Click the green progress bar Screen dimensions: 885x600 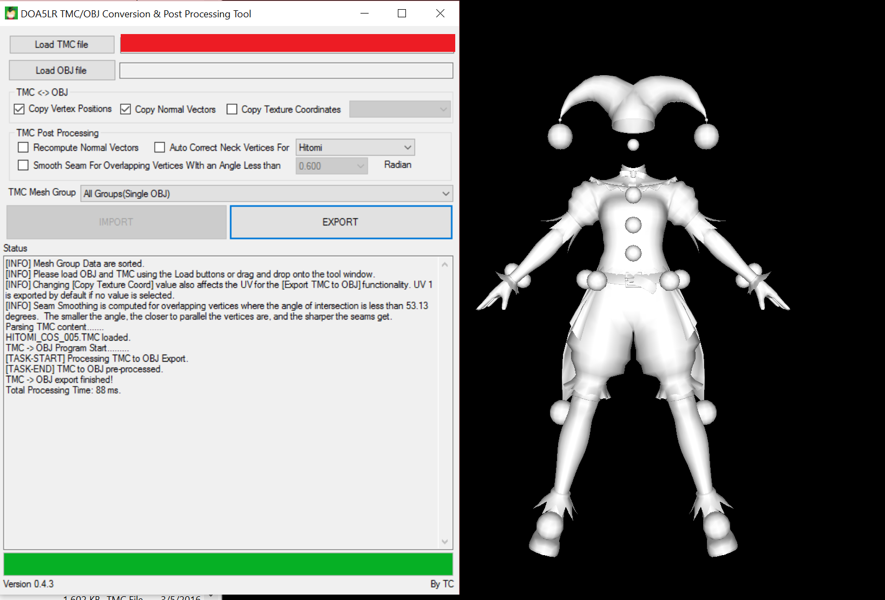click(x=228, y=564)
